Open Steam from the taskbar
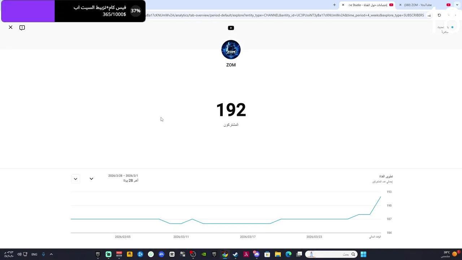Viewport: 462px width, 260px height. (235, 254)
